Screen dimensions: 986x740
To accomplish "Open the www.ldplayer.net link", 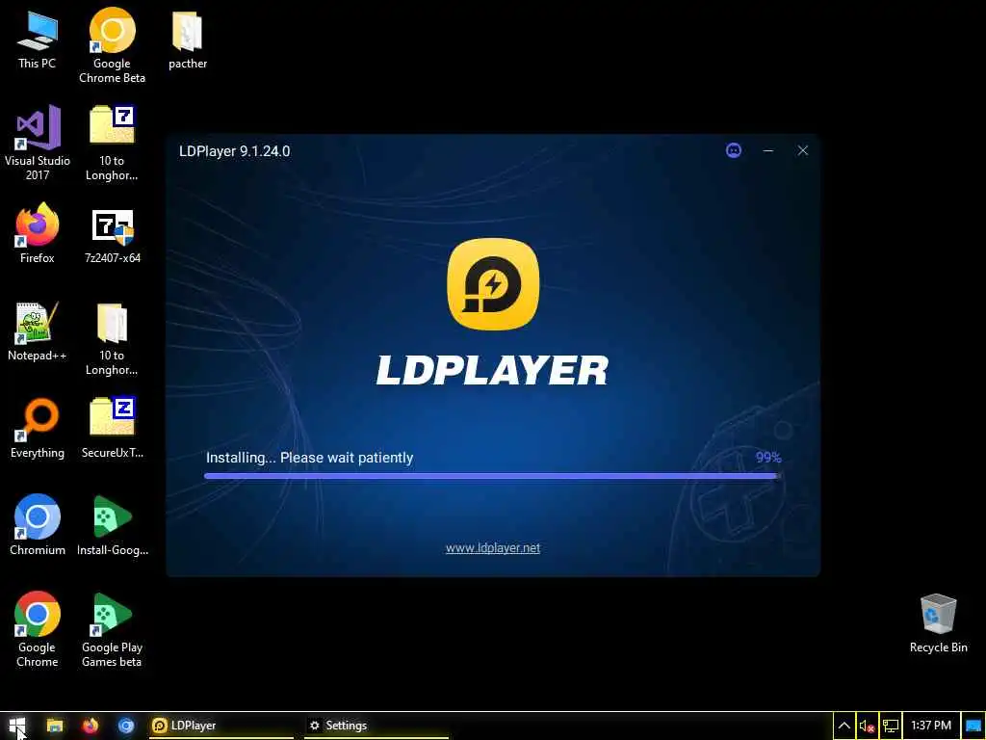I will point(493,548).
